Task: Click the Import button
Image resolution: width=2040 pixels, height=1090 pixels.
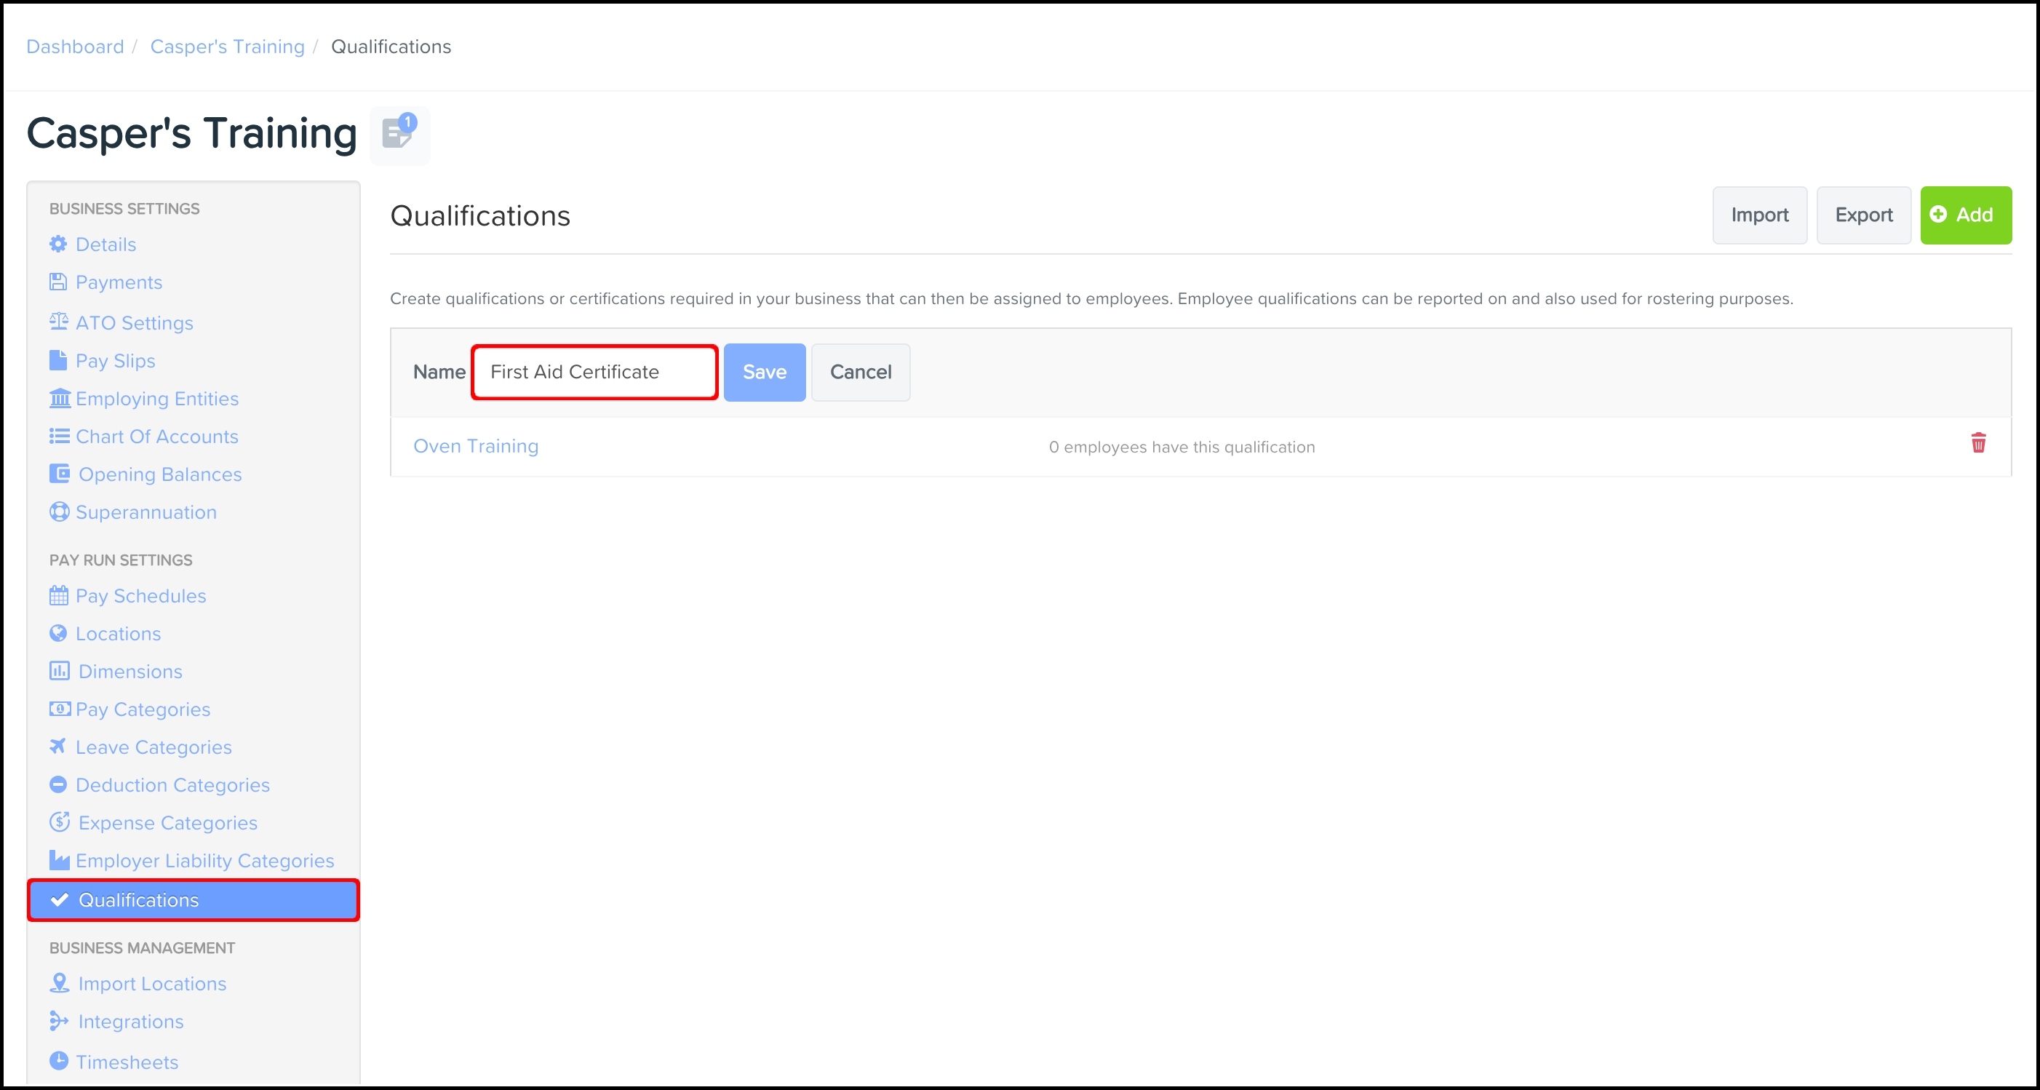Action: (x=1759, y=215)
